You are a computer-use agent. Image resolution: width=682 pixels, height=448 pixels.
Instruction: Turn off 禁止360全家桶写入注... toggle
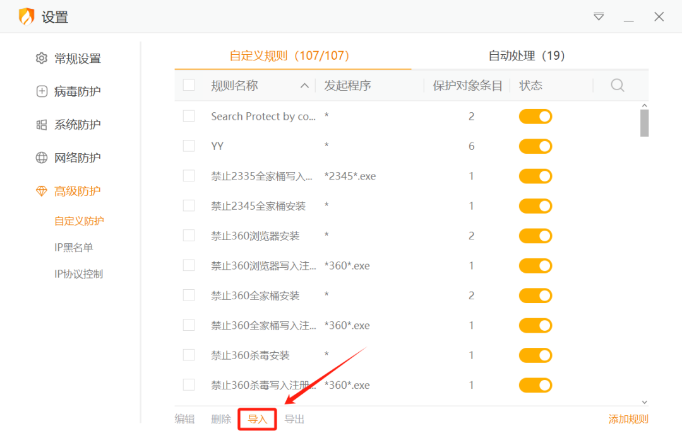coord(535,326)
